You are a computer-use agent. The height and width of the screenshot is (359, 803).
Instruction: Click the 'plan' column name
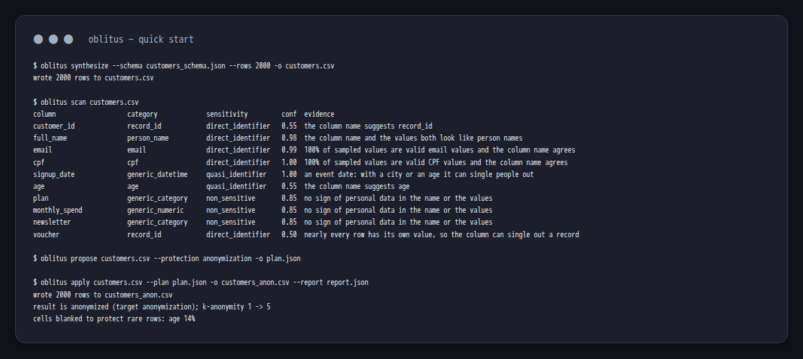(x=41, y=198)
